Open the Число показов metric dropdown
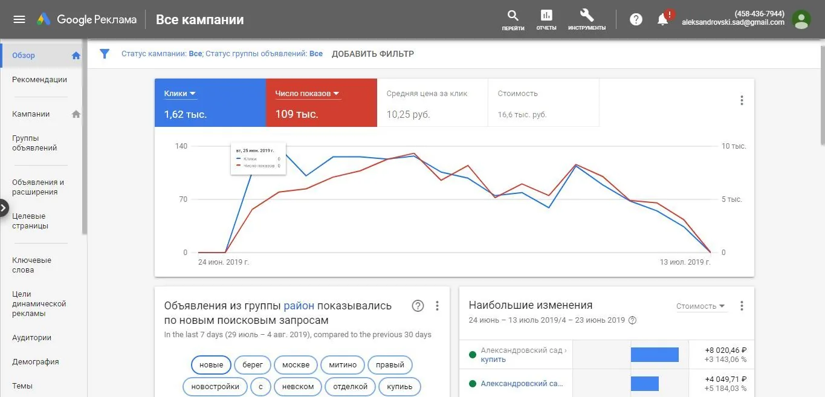 coord(308,94)
